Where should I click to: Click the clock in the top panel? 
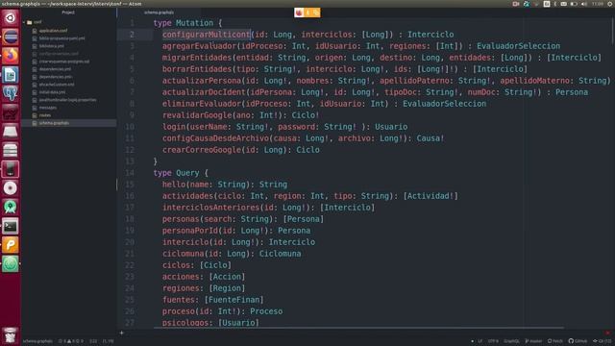coord(598,4)
